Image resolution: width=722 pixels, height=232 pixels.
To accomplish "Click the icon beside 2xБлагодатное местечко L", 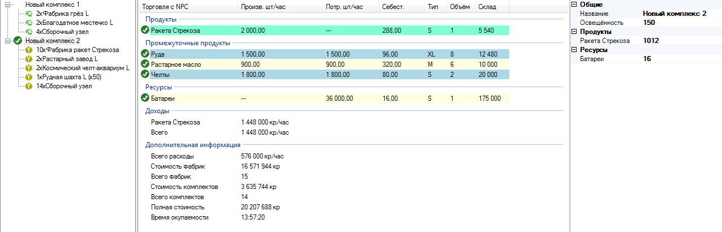I will [29, 23].
